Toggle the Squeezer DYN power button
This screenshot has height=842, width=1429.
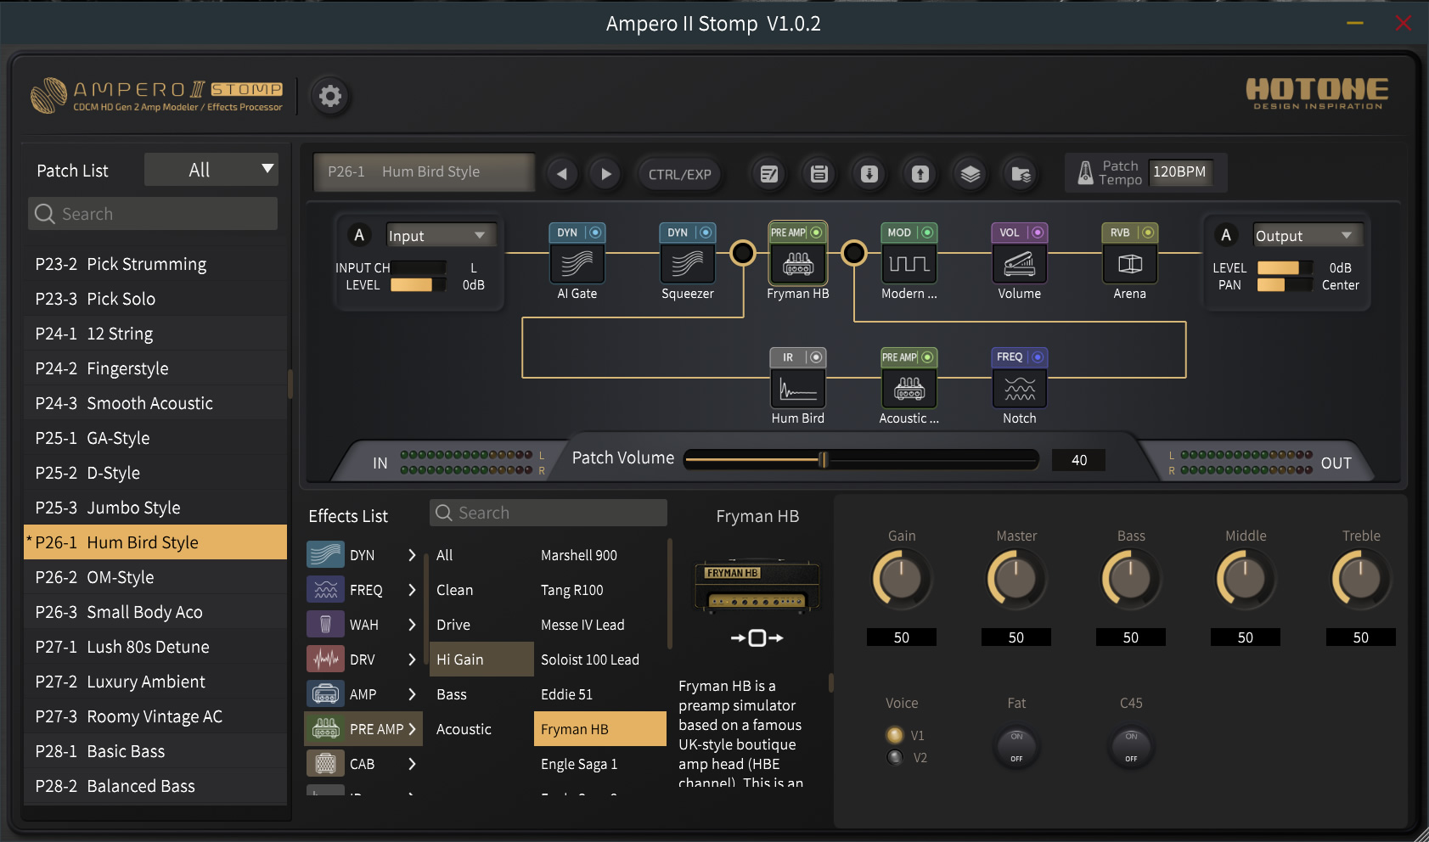click(706, 233)
